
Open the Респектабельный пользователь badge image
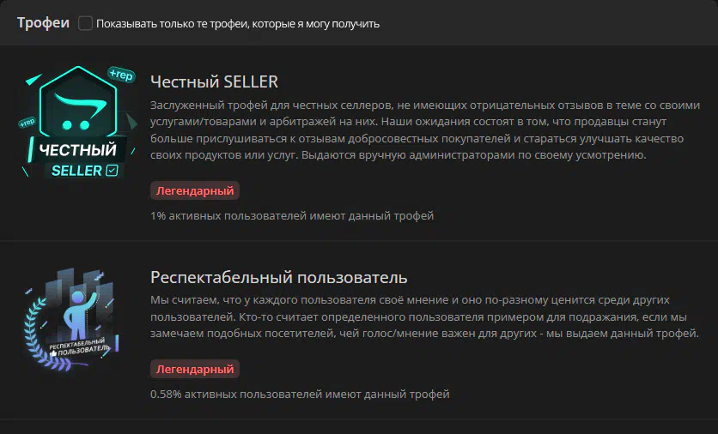(x=72, y=320)
